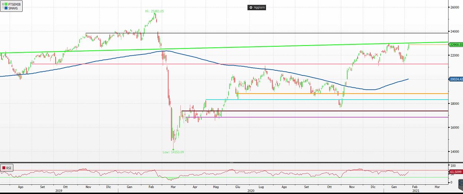Click the blue SMAVG color swatch

coord(6,7)
